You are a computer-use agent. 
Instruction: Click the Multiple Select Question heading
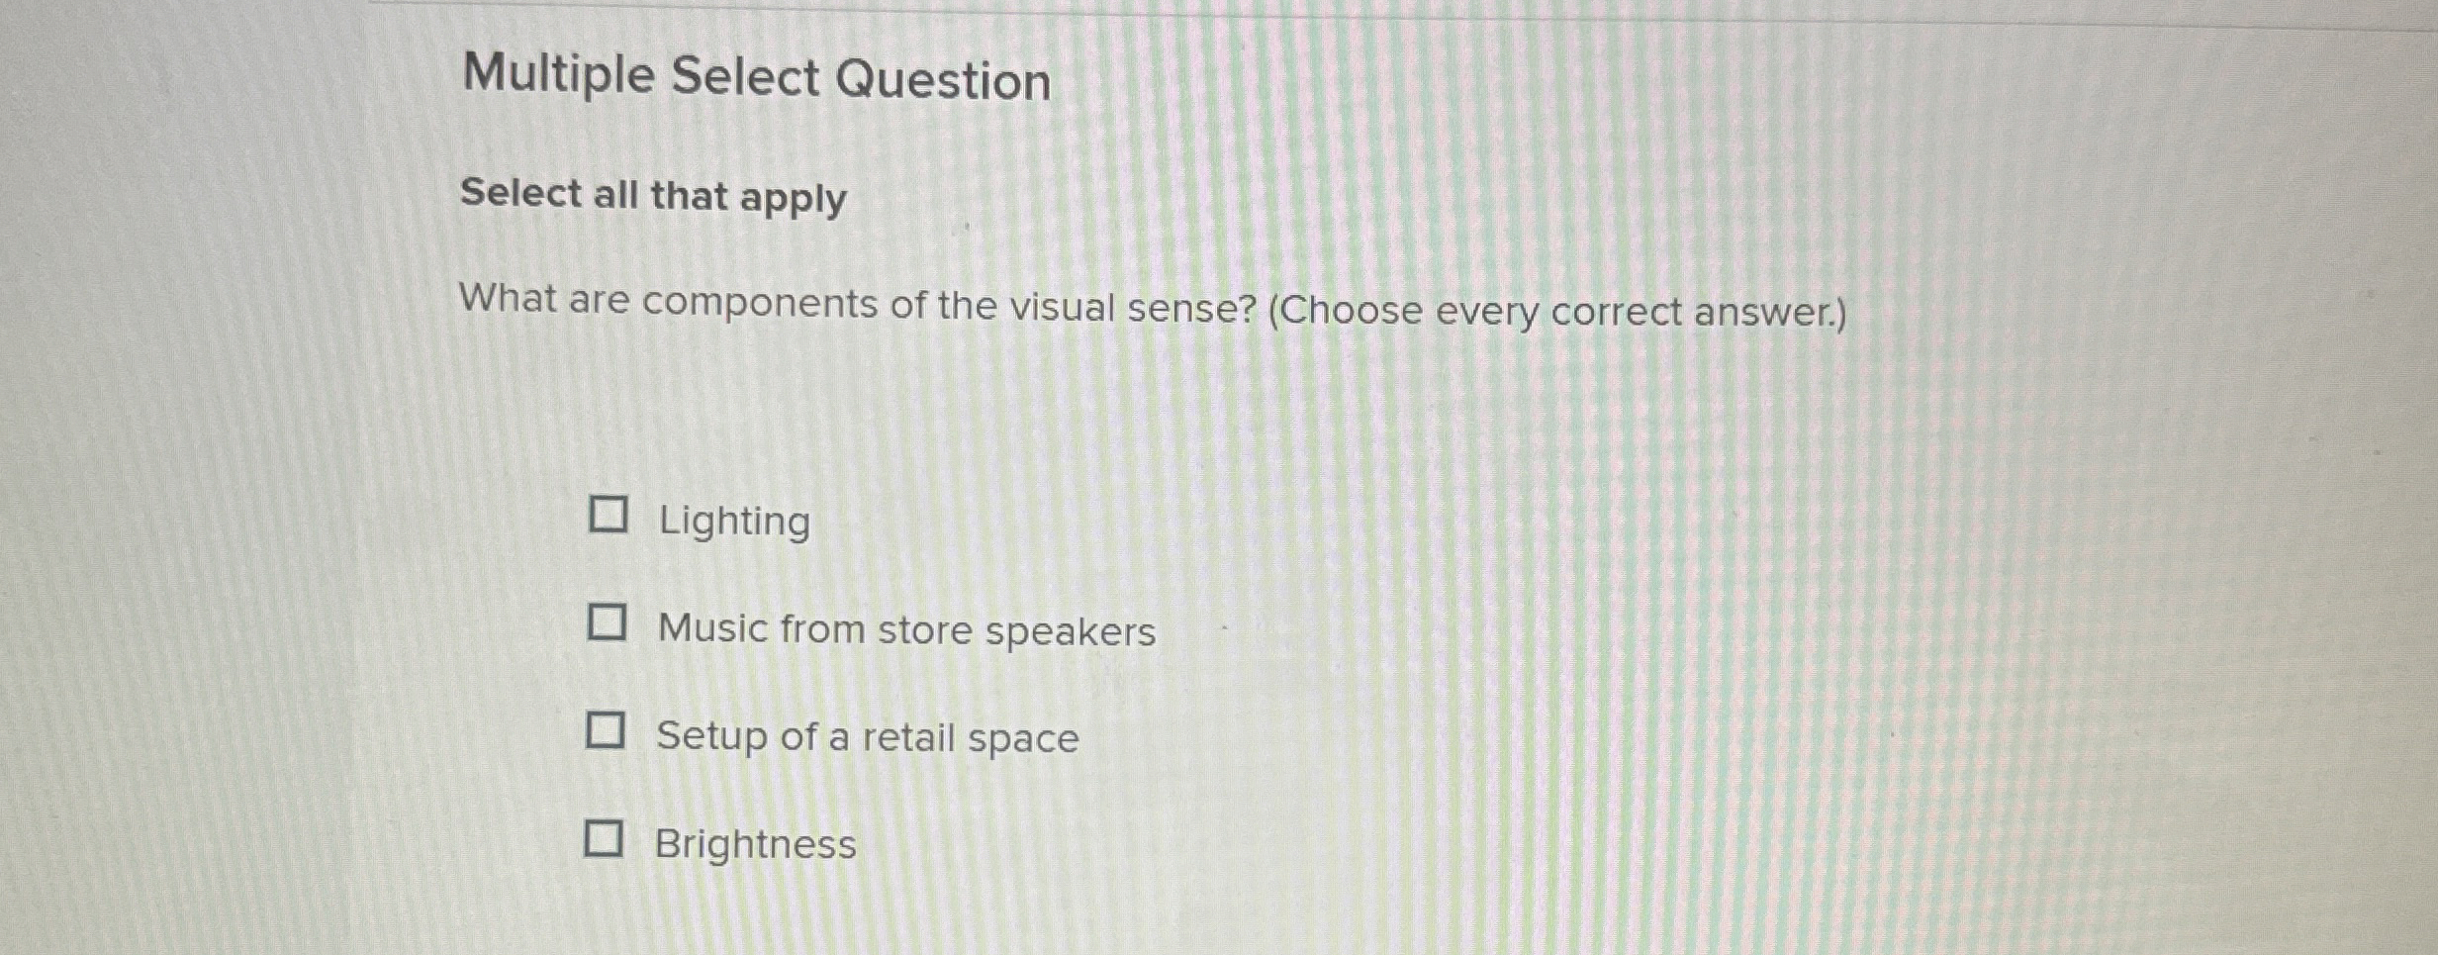click(758, 79)
